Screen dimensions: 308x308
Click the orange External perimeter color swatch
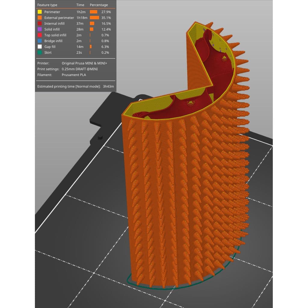tap(40, 18)
